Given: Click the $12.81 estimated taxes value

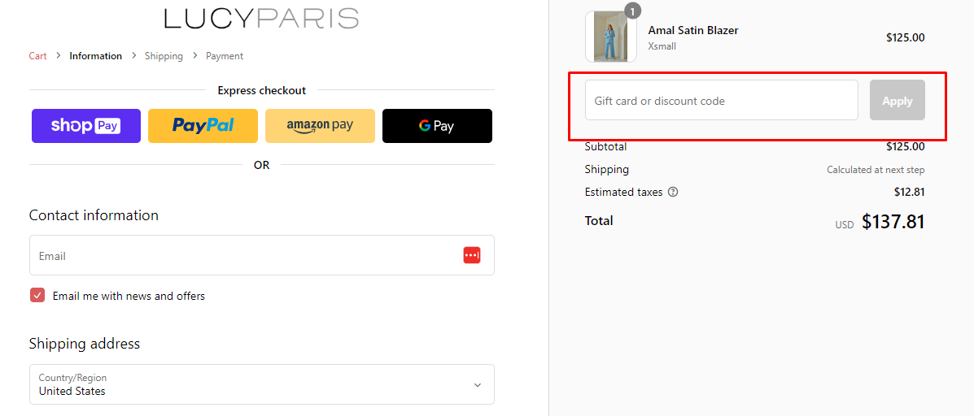Looking at the screenshot, I should pyautogui.click(x=910, y=193).
